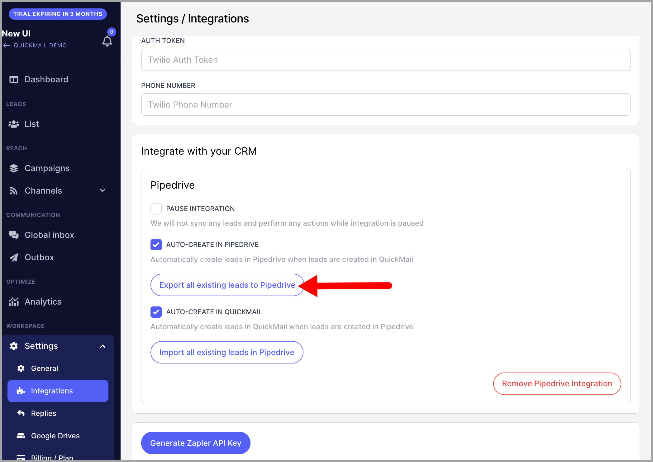The image size is (653, 462).
Task: Enable the Pause Integration checkbox
Action: tap(156, 209)
